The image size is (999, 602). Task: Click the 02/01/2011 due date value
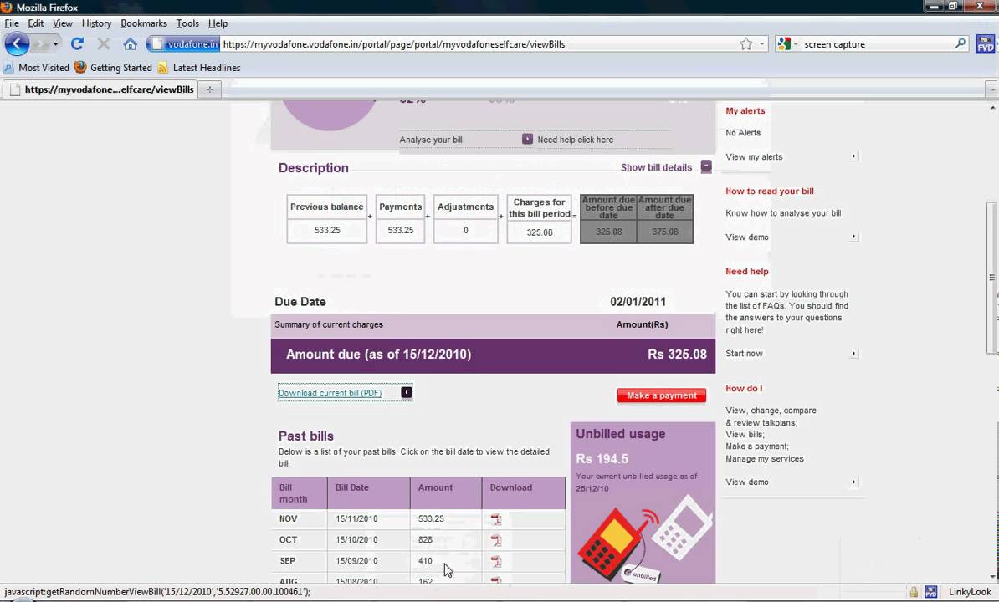[638, 302]
